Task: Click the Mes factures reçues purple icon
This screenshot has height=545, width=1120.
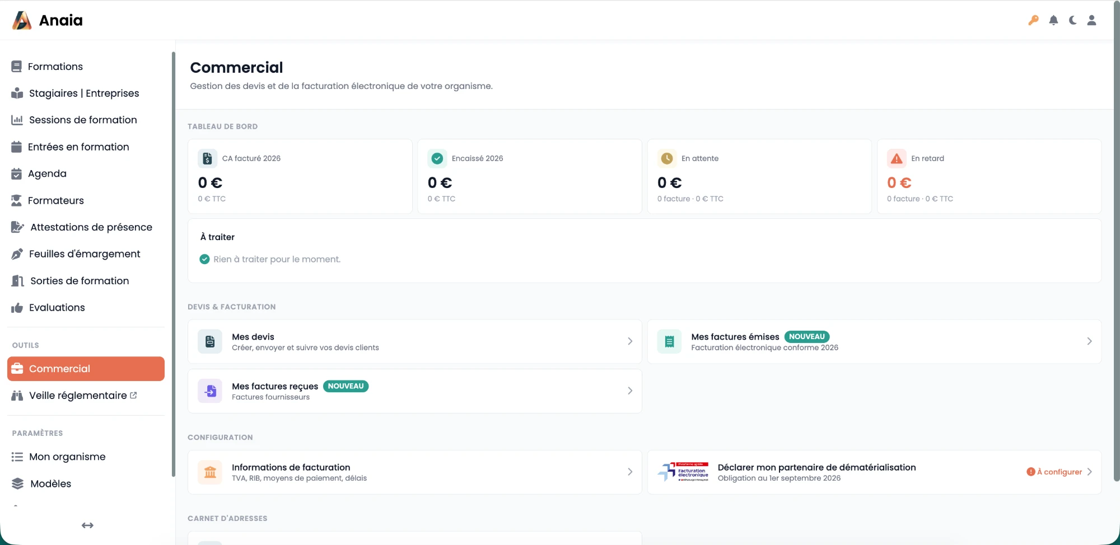Action: (210, 391)
